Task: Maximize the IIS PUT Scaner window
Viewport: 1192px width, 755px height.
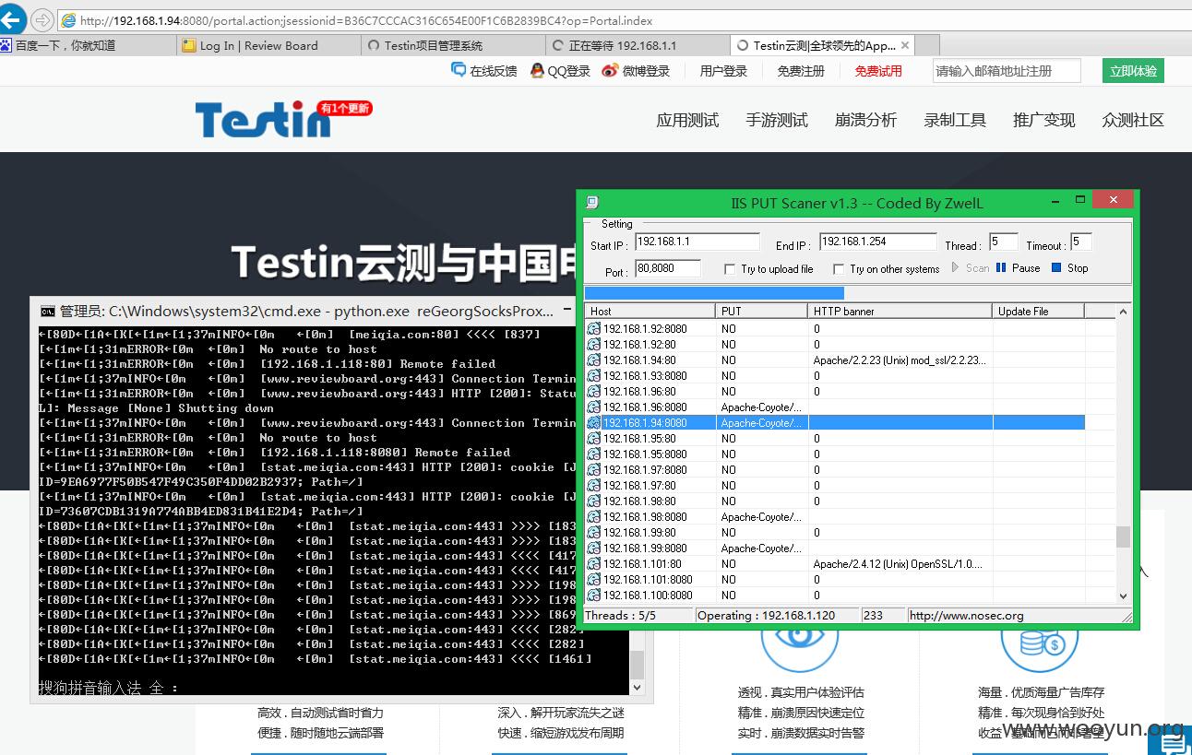Action: pyautogui.click(x=1080, y=200)
